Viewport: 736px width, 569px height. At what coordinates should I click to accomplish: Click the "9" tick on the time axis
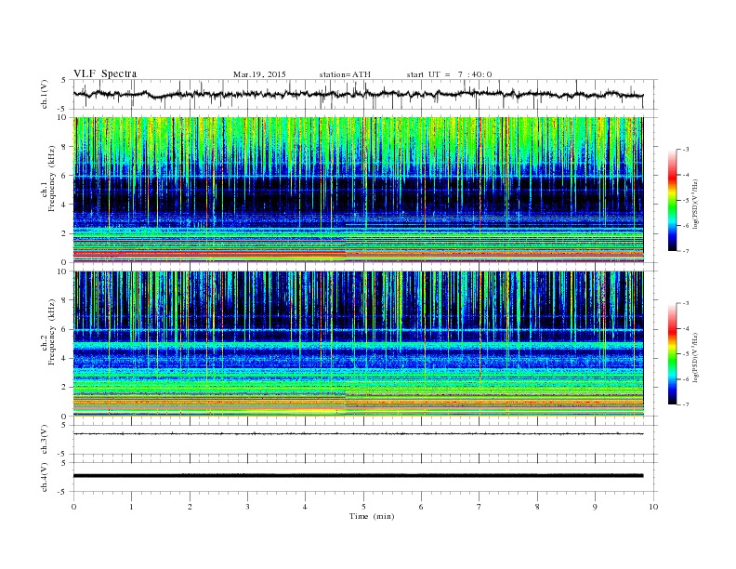[595, 507]
